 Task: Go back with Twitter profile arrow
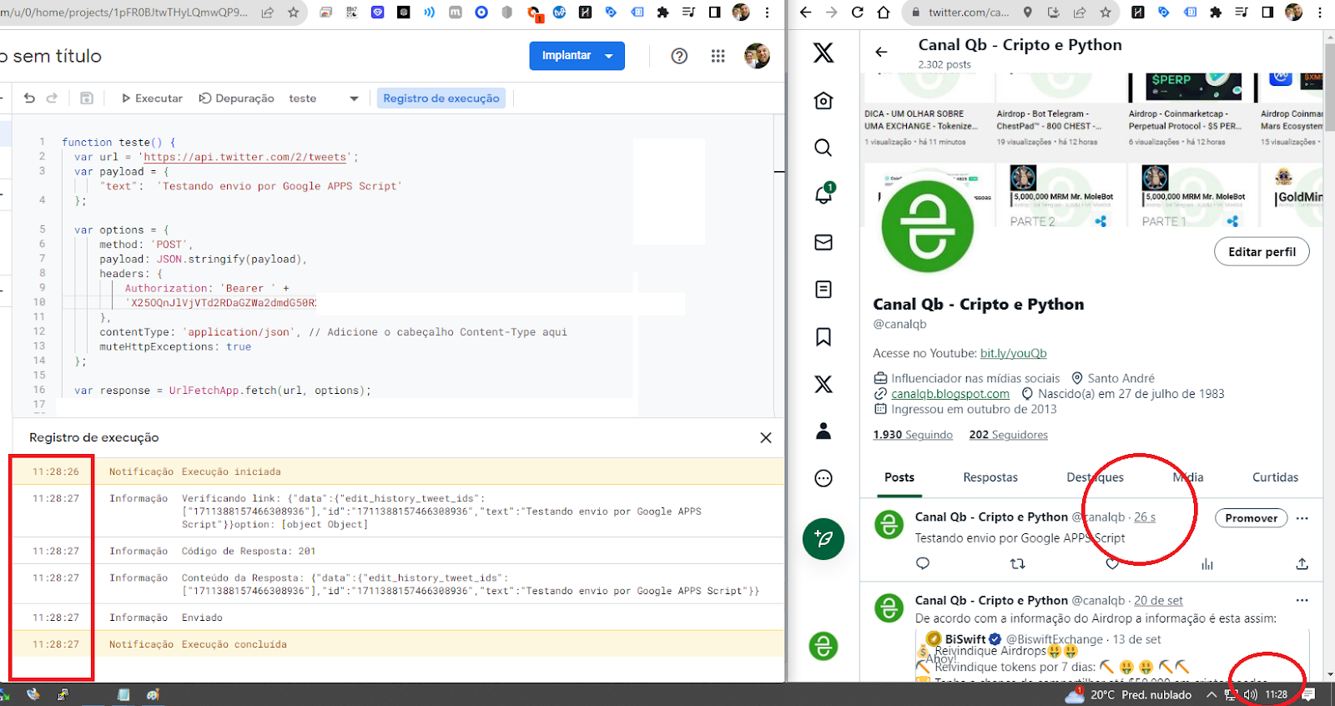pos(881,52)
